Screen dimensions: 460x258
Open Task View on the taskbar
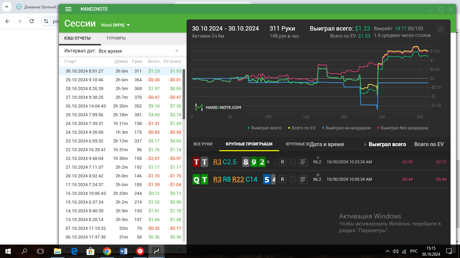(x=40, y=251)
